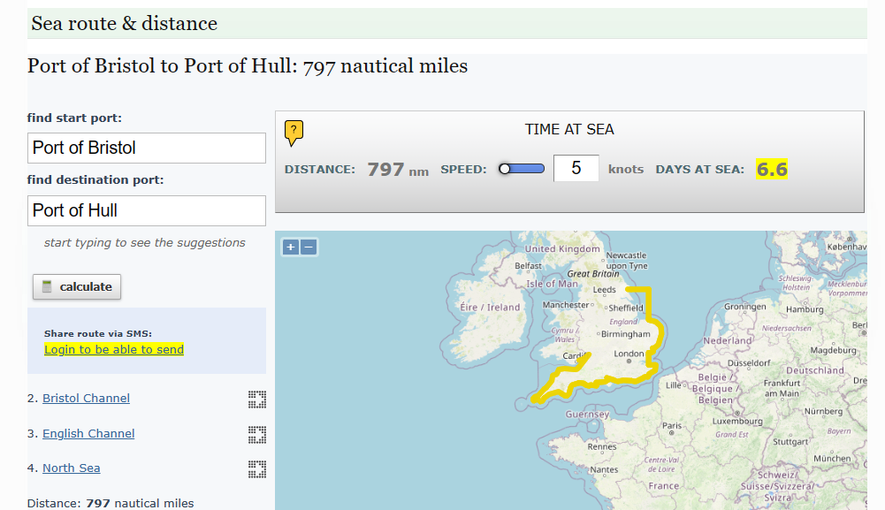Viewport: 885px width, 510px height.
Task: Zoom in on the map with plus icon
Action: click(290, 247)
